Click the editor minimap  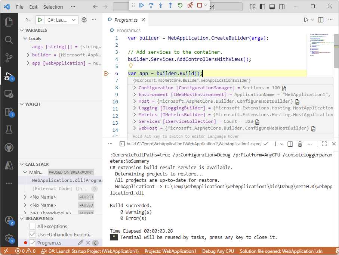320,45
